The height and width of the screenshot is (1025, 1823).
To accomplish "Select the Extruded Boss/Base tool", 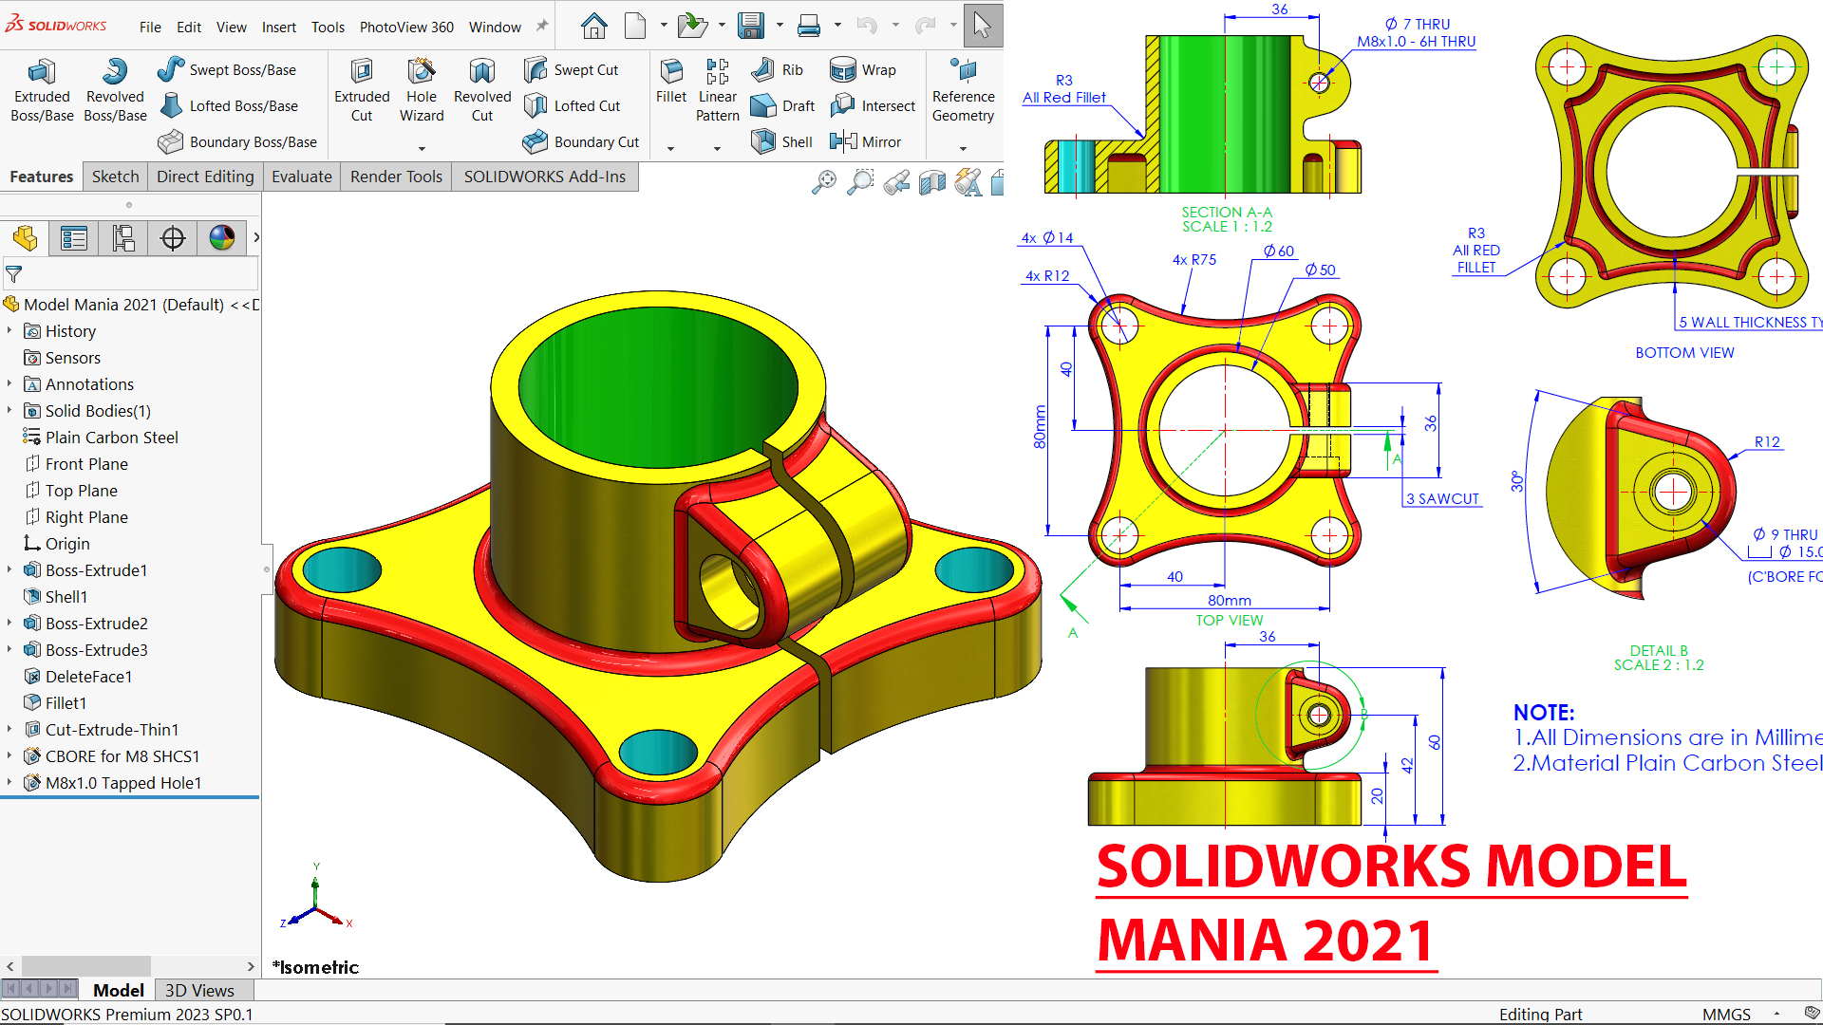I will 42,90.
